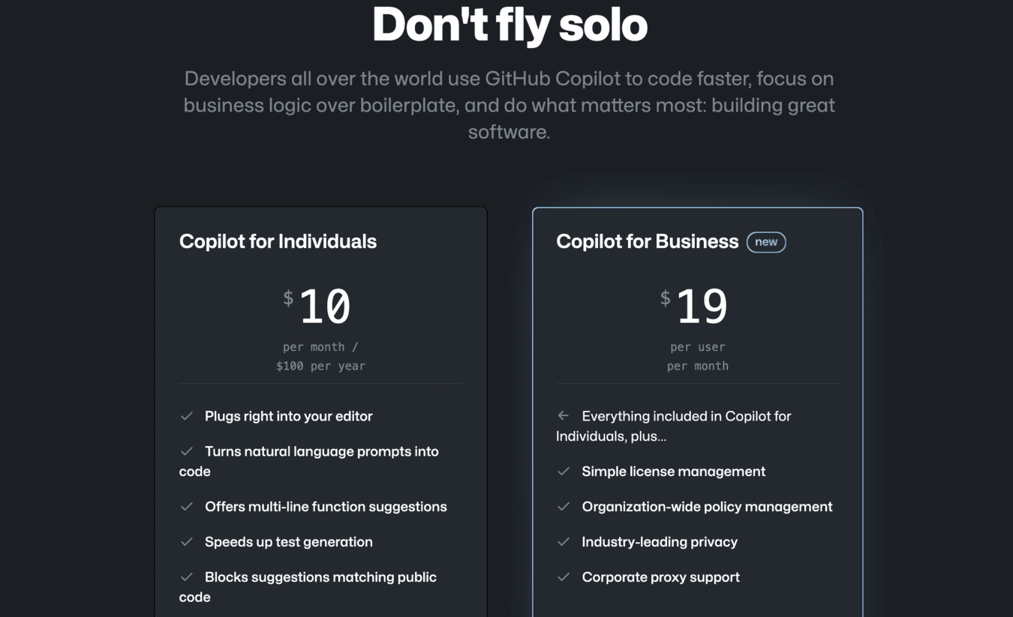
Task: Click the Industry-leading privacy feature text
Action: (x=660, y=542)
